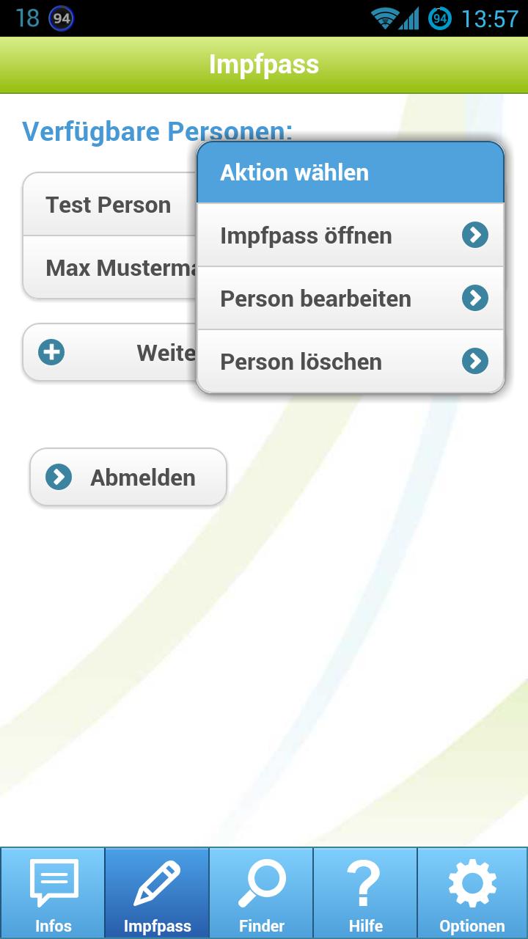Click the chevron next to Person bearbeiten
Screen dimensions: 528x939
click(475, 298)
